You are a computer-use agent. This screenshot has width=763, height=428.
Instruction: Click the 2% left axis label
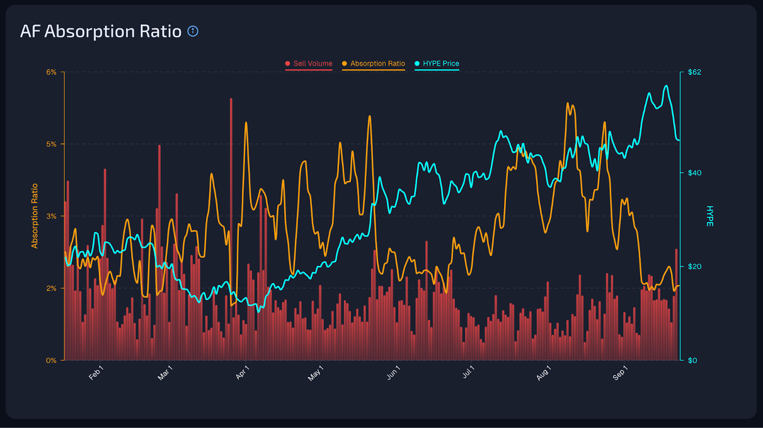coord(51,288)
